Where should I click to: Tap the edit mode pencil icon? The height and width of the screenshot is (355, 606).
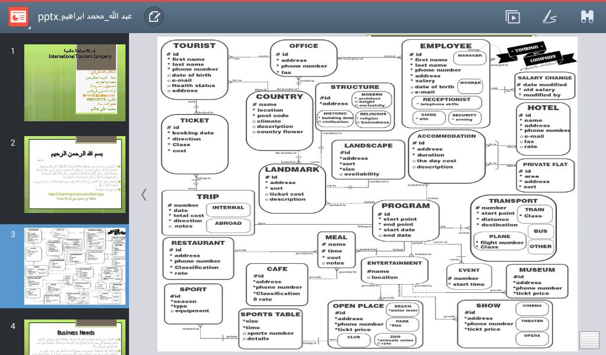(x=154, y=17)
